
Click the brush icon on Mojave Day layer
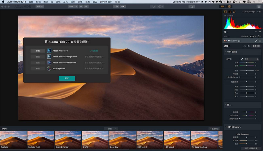point(256,41)
